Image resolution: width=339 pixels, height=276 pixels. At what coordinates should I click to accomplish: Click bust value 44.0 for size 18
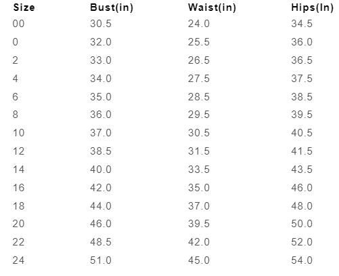[x=101, y=206]
